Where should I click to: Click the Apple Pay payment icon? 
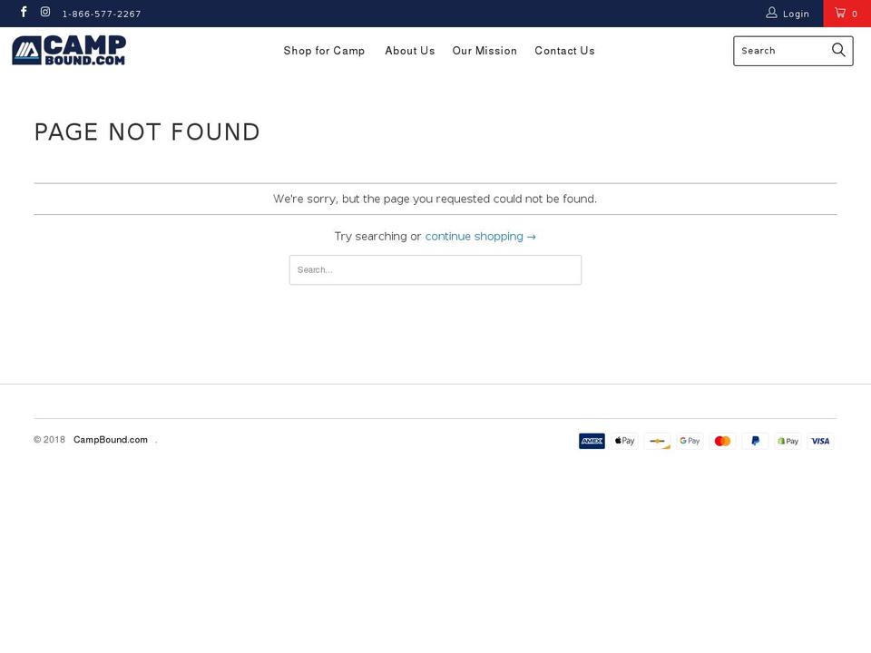tap(624, 441)
